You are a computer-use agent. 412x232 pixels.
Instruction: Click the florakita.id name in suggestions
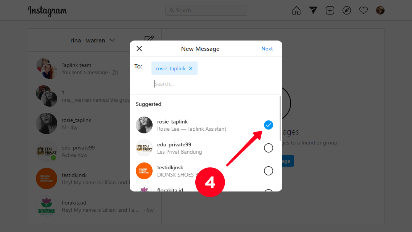(x=170, y=190)
